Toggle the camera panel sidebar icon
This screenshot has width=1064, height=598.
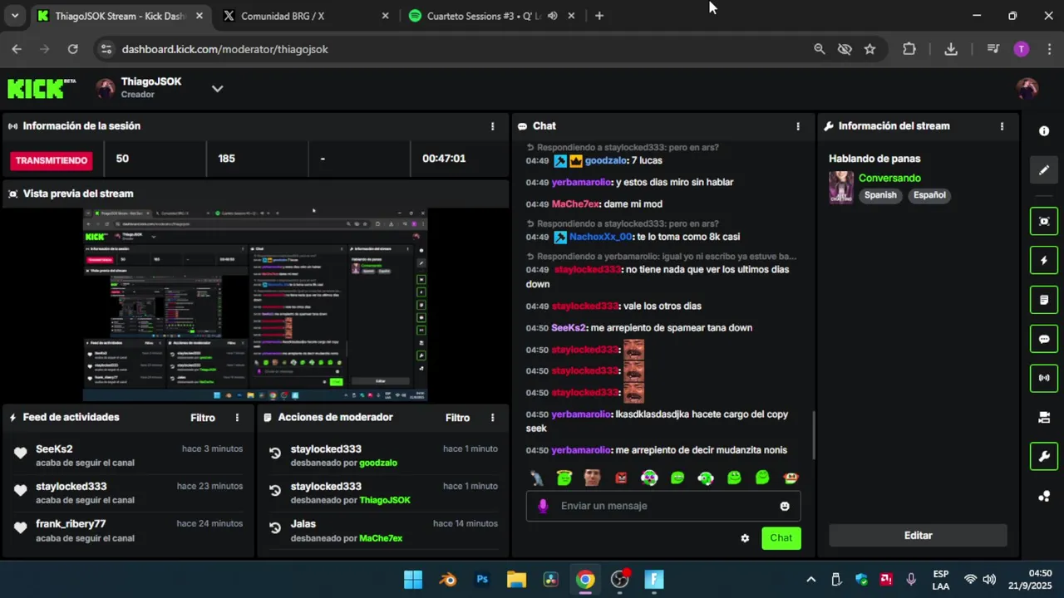point(1044,417)
